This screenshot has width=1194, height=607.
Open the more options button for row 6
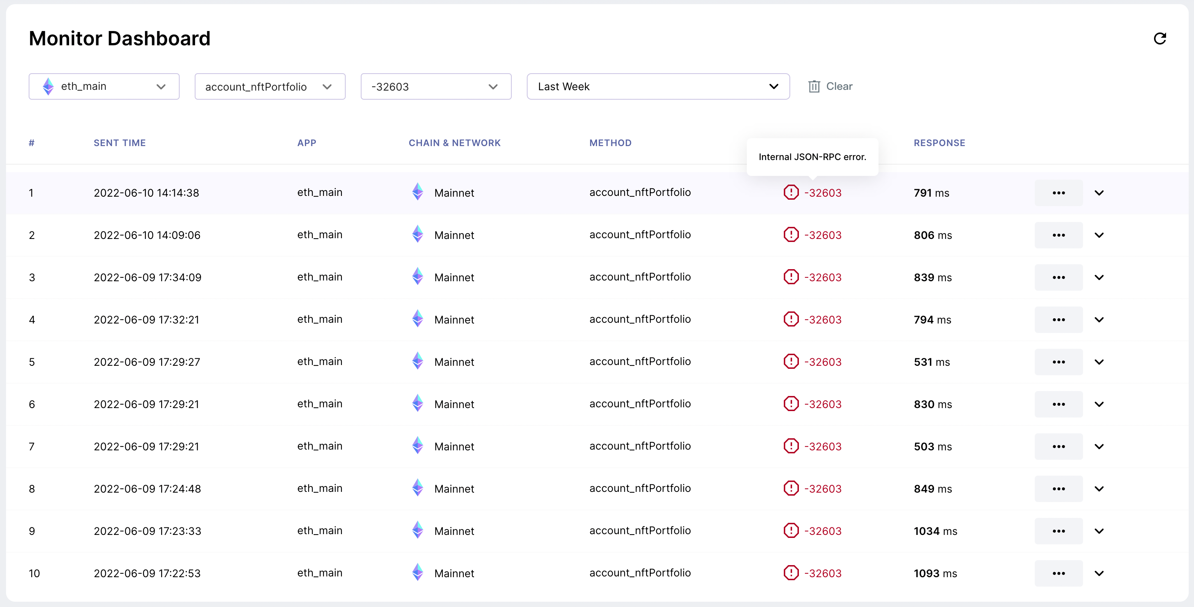click(x=1058, y=404)
